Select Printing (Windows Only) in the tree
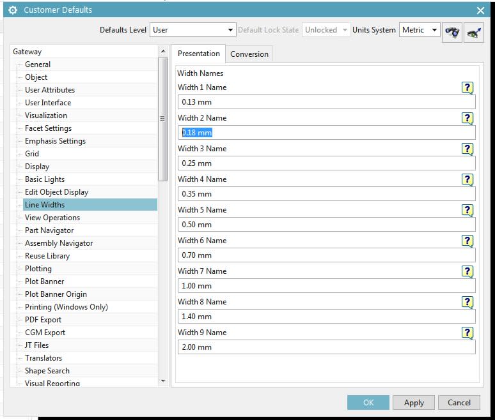This screenshot has width=495, height=420. click(67, 307)
